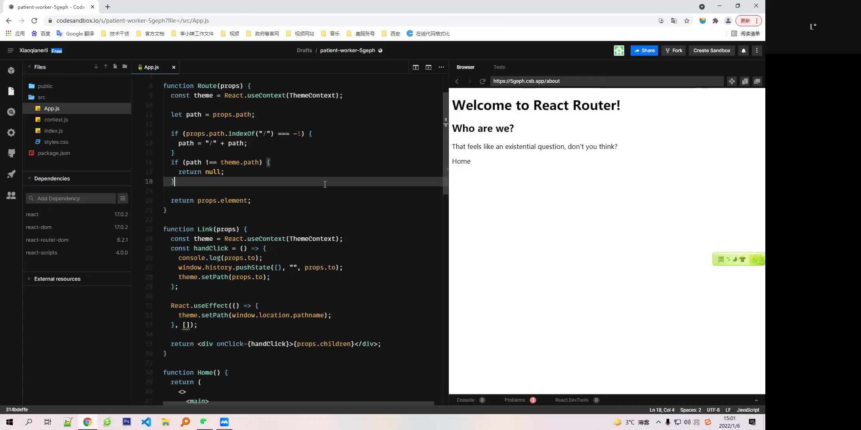861x430 pixels.
Task: Open the Search panel in the sidebar
Action: (x=11, y=112)
